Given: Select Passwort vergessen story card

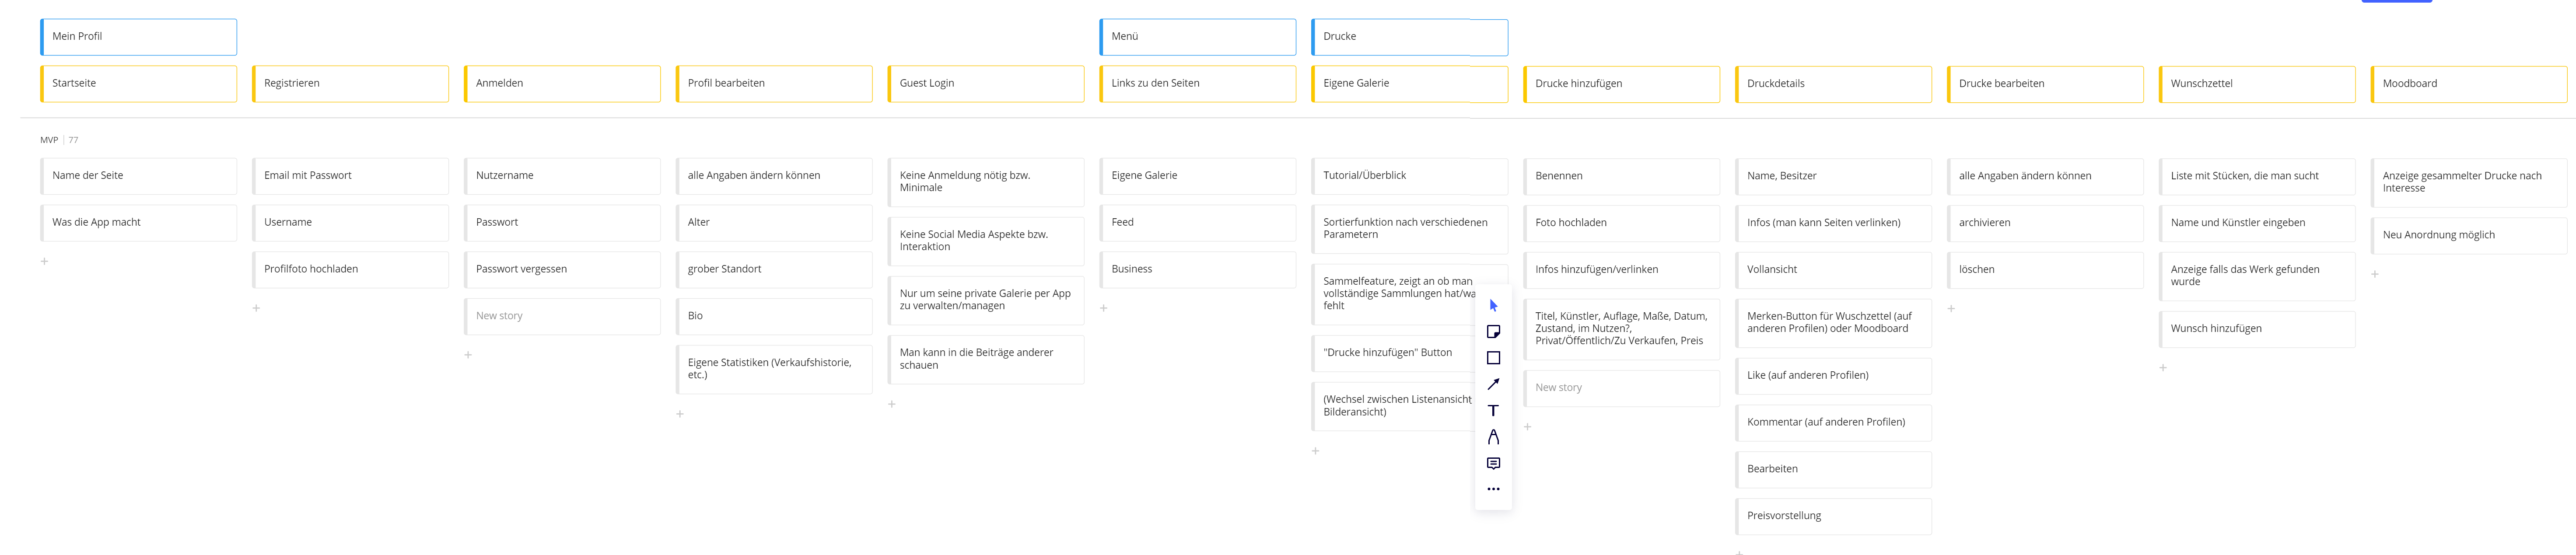Looking at the screenshot, I should point(562,269).
